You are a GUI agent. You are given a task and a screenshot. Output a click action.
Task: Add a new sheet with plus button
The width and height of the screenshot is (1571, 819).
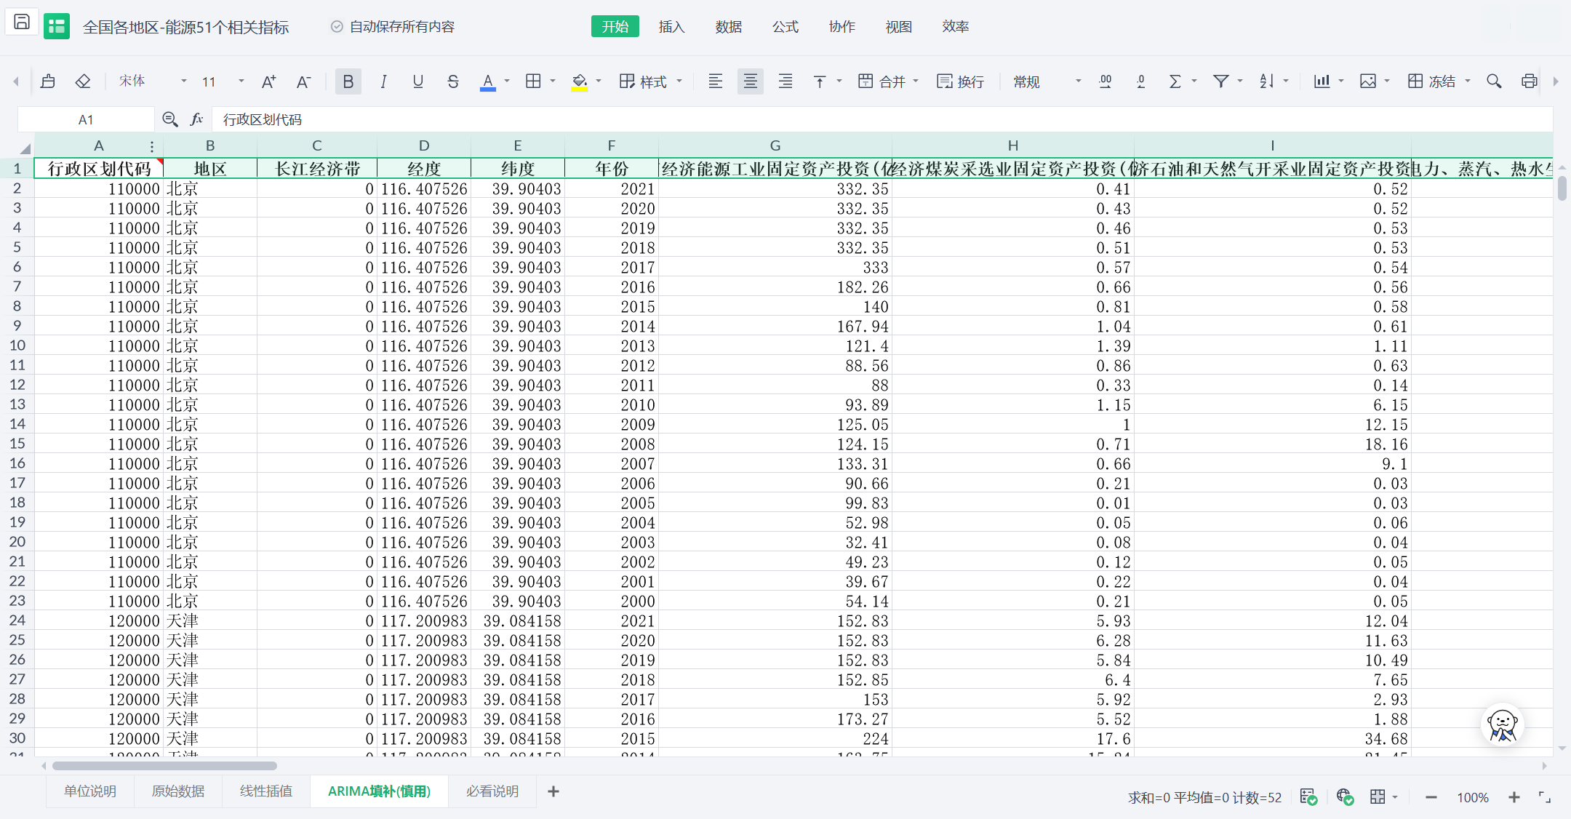pyautogui.click(x=553, y=791)
